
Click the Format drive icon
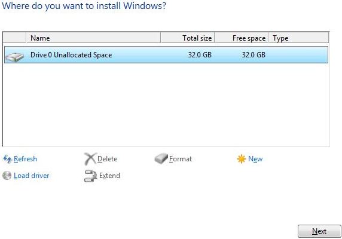tap(161, 158)
